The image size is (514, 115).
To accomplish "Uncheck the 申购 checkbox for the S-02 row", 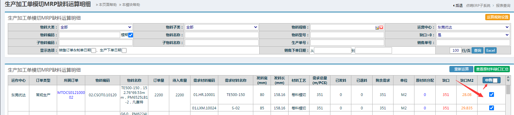I will 492,108.
